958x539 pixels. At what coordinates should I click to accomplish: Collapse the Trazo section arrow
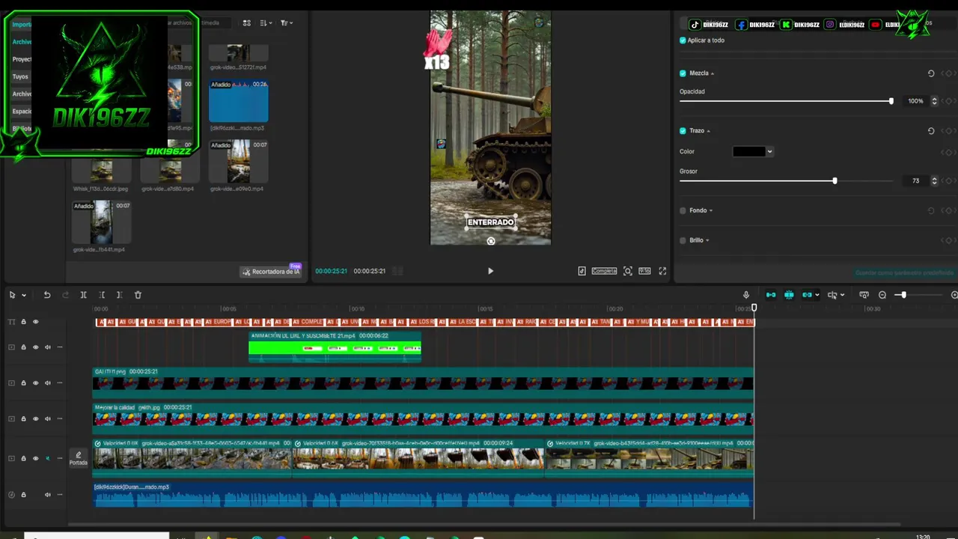click(x=708, y=131)
